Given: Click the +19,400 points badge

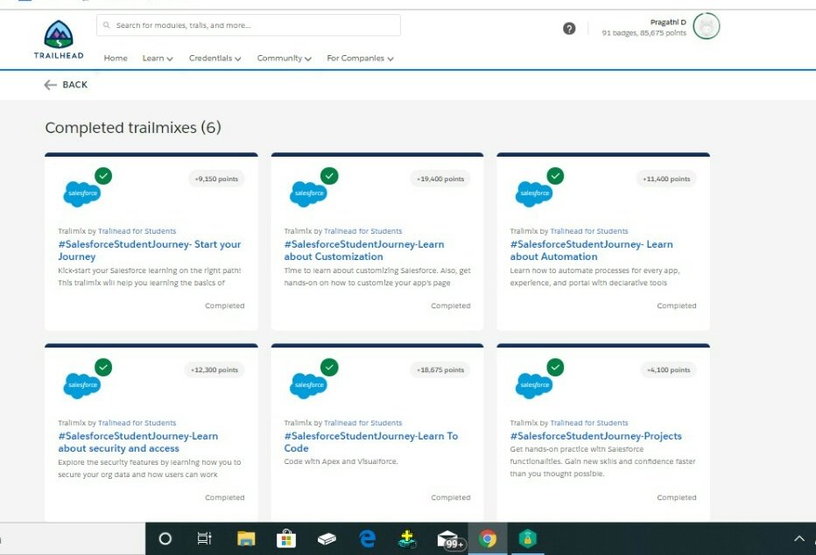Looking at the screenshot, I should tap(440, 179).
